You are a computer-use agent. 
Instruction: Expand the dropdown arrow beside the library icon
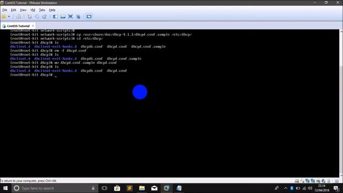pyautogui.click(x=9, y=17)
